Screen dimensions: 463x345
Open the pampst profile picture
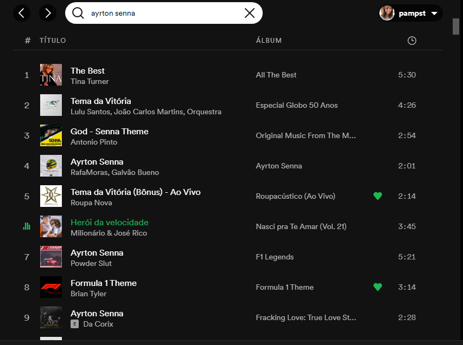387,13
